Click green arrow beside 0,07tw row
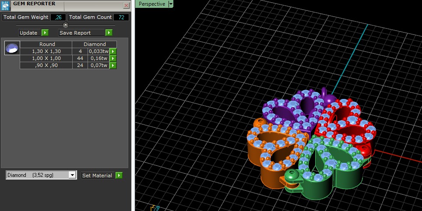 (113, 65)
